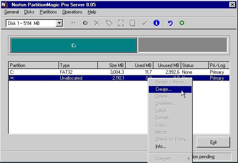Click the Label tag toolbar icon

tap(109, 23)
